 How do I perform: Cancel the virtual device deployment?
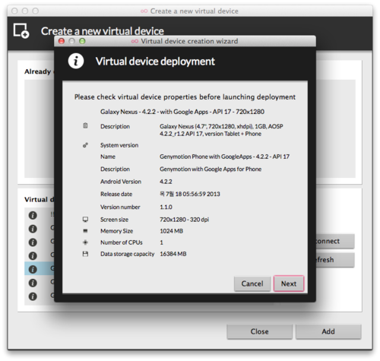(x=252, y=283)
